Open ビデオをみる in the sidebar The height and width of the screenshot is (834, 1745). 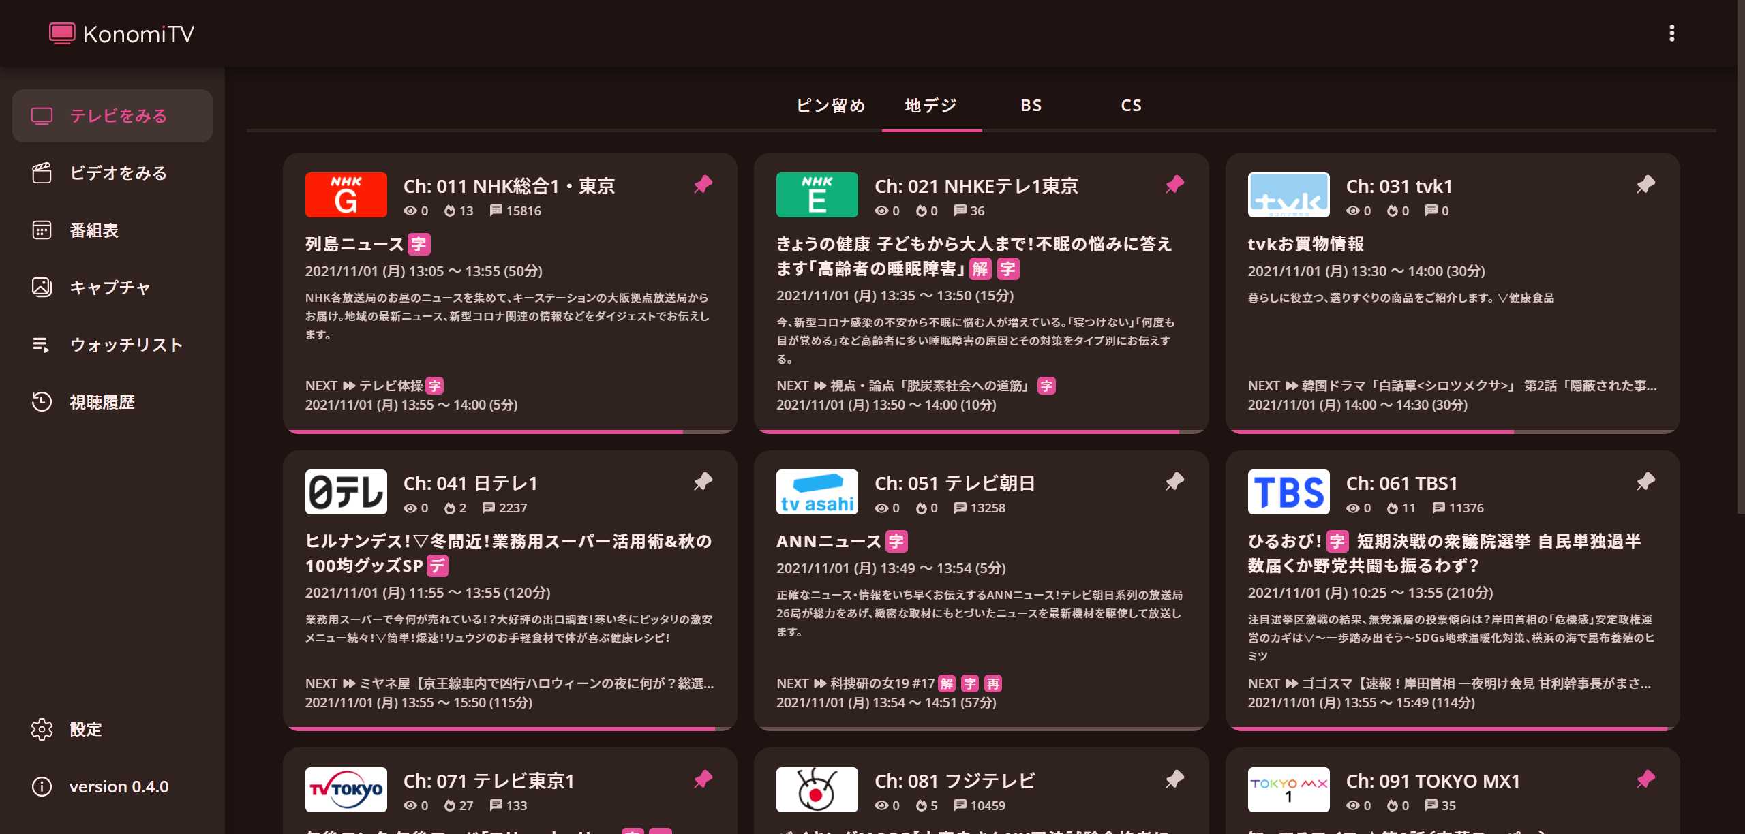coord(112,173)
